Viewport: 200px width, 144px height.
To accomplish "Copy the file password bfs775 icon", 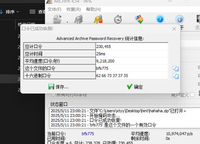I will [176, 68].
